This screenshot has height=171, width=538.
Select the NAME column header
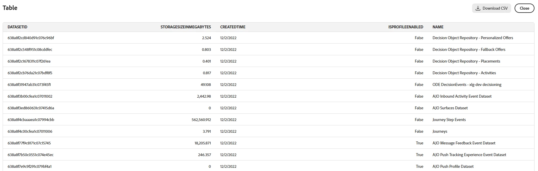pos(438,27)
